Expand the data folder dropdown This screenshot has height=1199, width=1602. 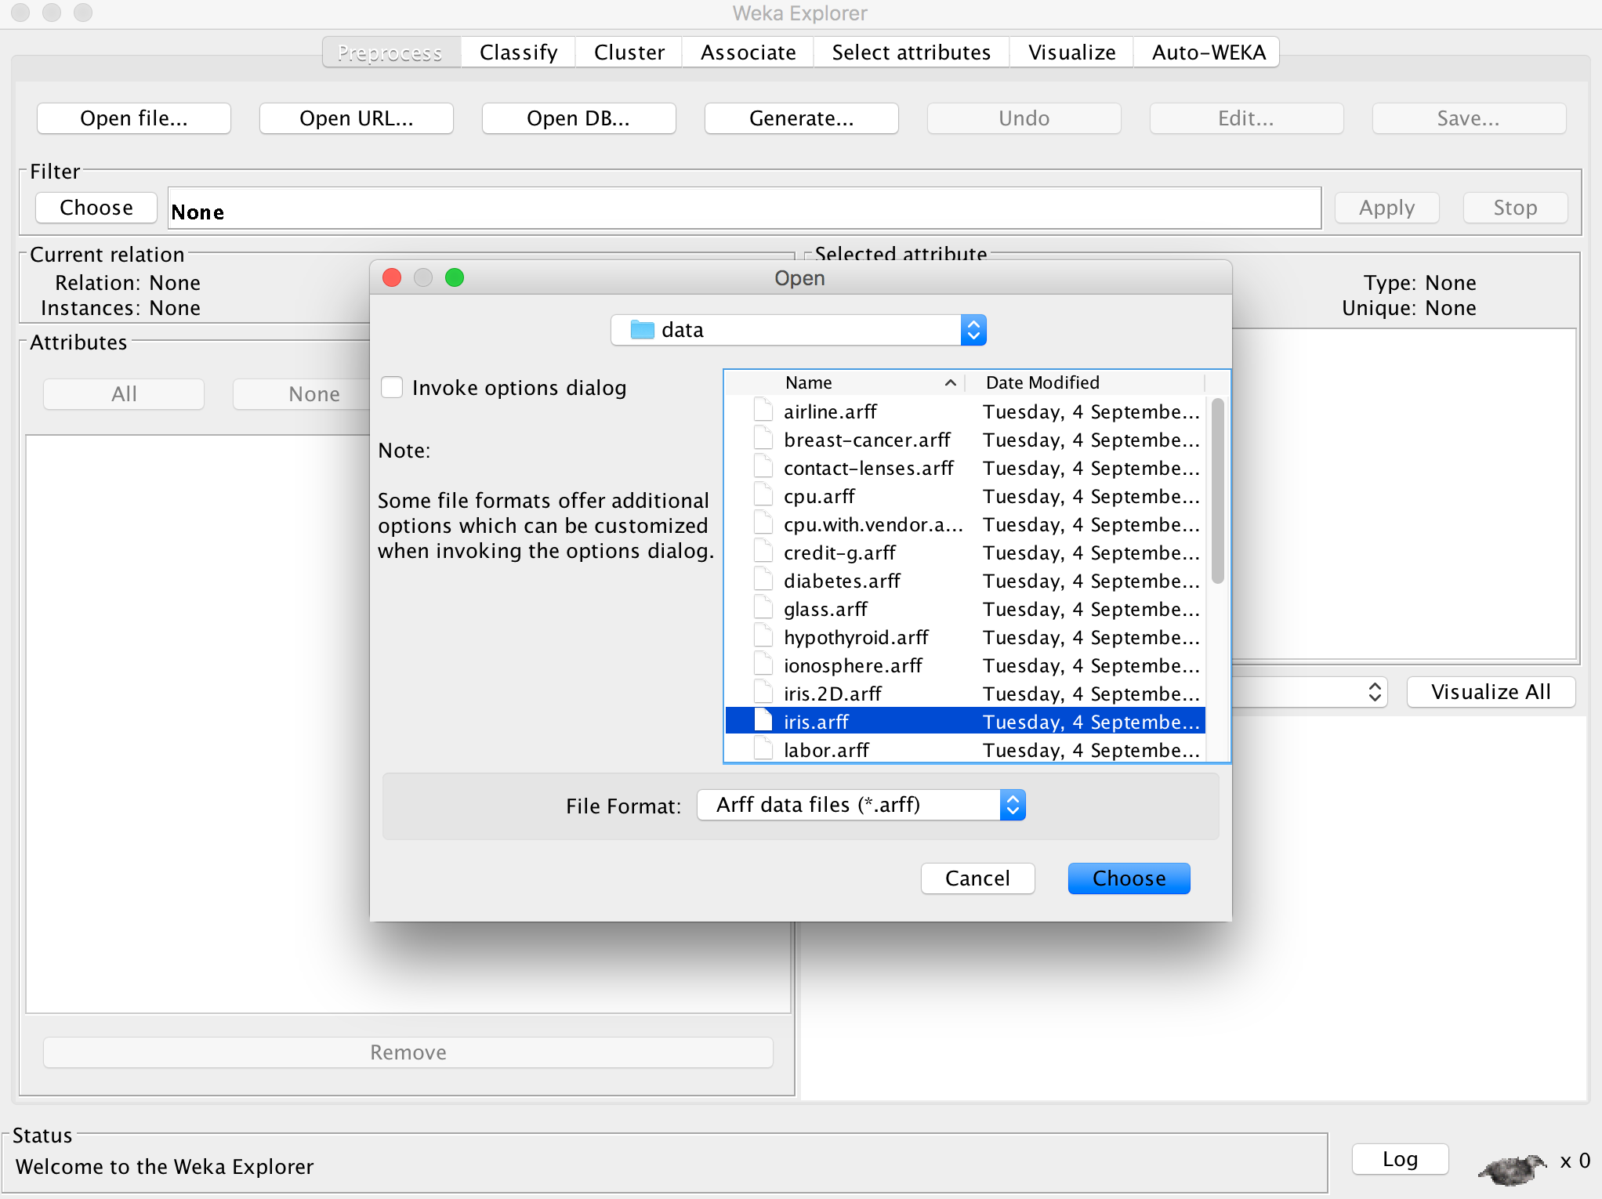click(973, 330)
